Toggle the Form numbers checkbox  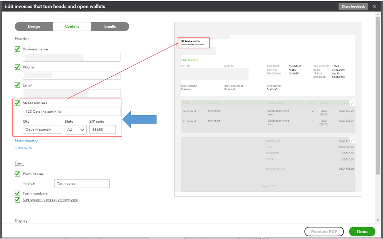coord(17,193)
